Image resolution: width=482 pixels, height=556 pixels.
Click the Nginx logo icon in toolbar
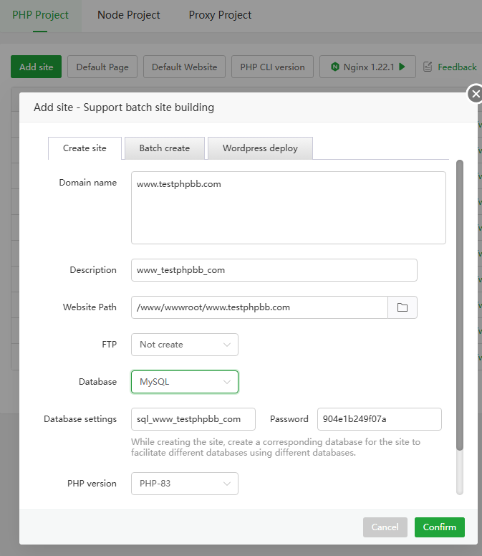(x=334, y=67)
